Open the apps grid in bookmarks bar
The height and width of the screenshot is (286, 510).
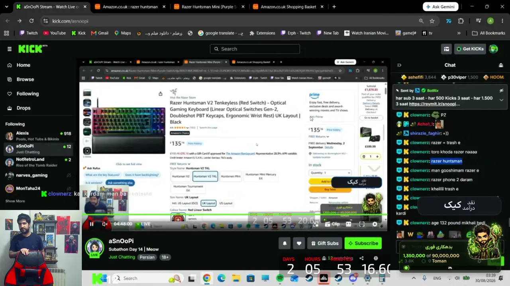click(x=6, y=33)
